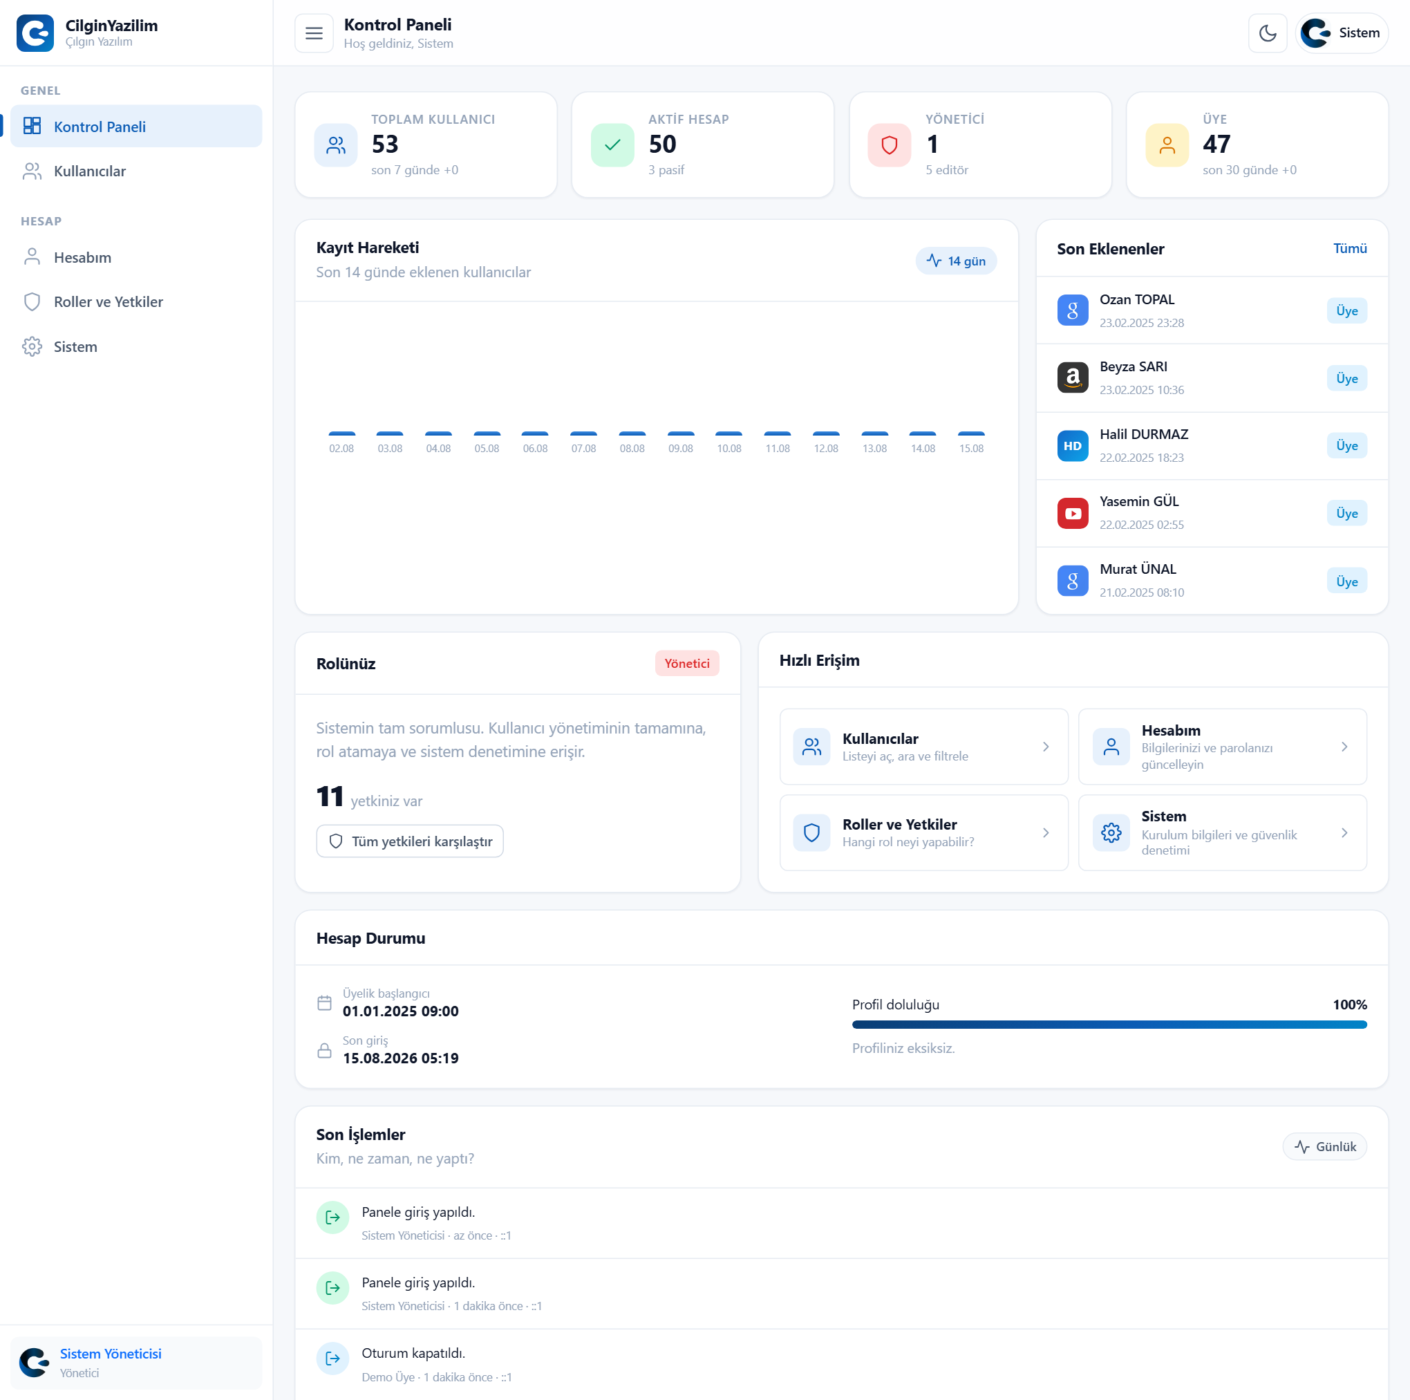The width and height of the screenshot is (1410, 1400).
Task: Click gear icon in Sistem quick card
Action: (1111, 832)
